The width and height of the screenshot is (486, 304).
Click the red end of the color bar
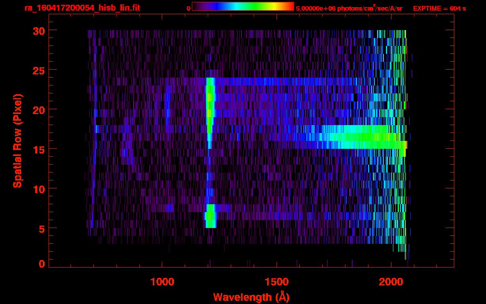pos(290,7)
